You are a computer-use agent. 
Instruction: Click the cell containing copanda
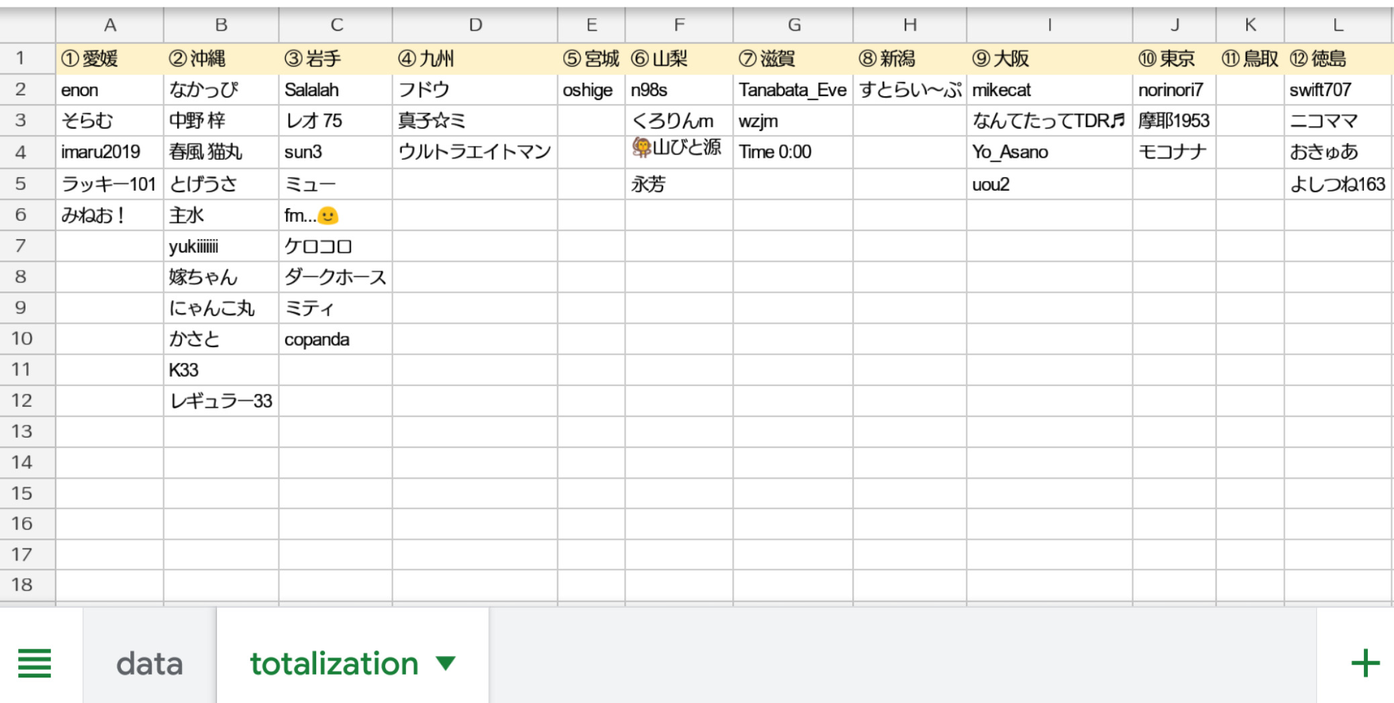pos(335,339)
